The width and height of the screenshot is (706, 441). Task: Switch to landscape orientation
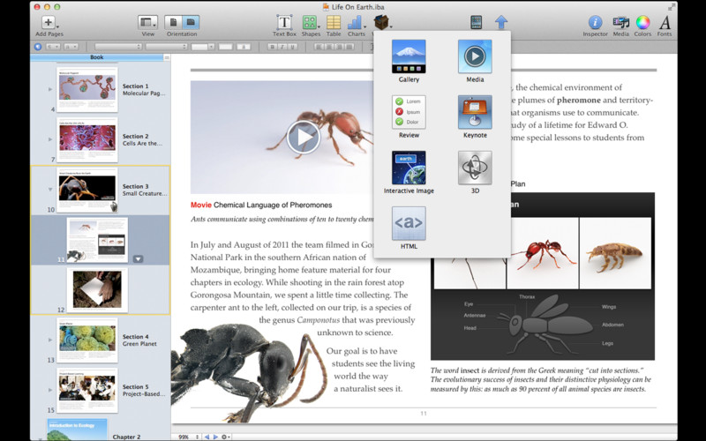click(192, 22)
